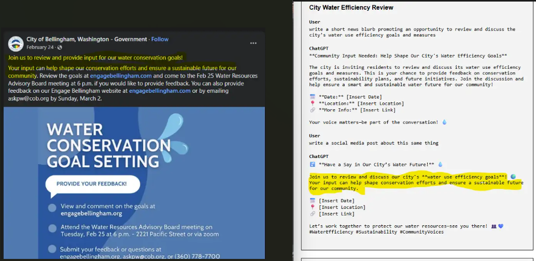Click the PROVIDE YOUR FEEDBACK! speech bubble
536x261 pixels.
pos(91,184)
